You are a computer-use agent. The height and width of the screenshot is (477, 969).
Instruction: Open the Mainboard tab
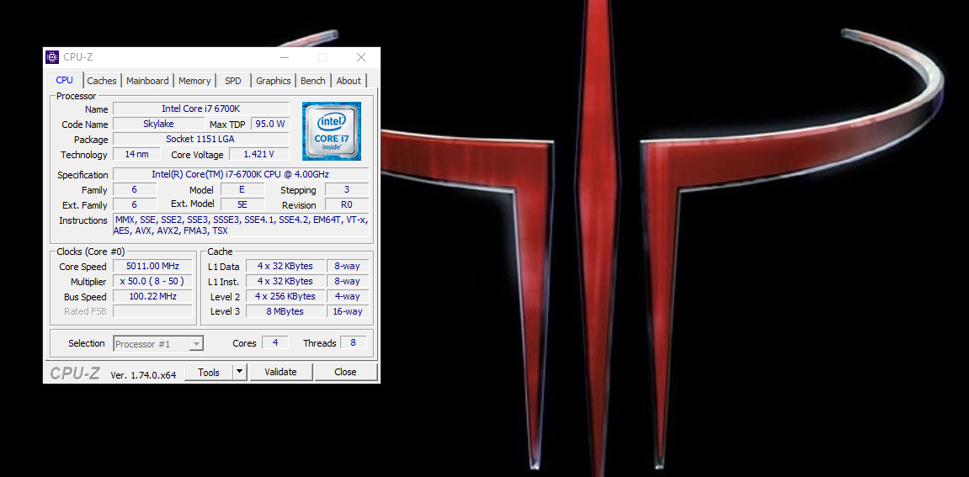(147, 80)
